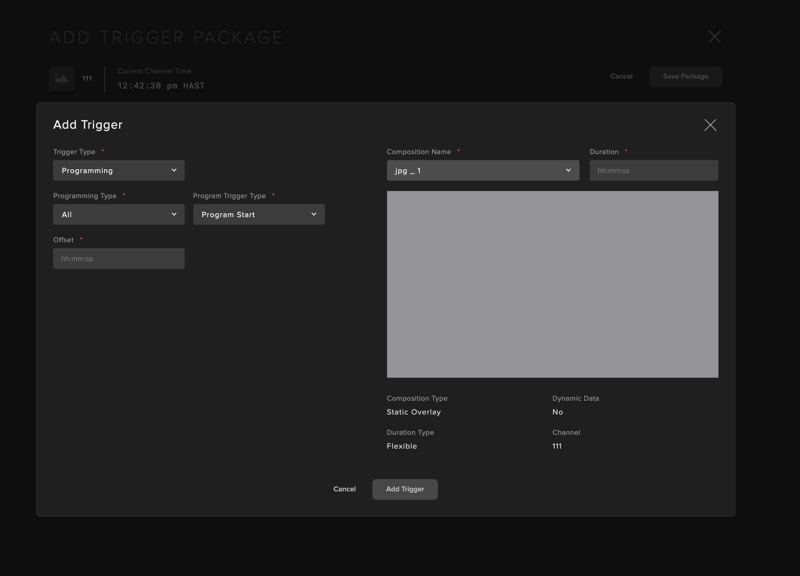
Task: Click the Static Overlay composition type value
Action: (413, 412)
